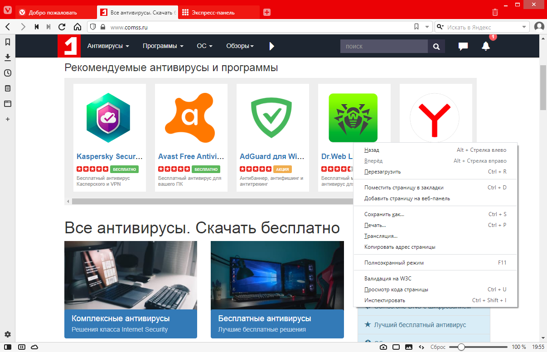
Task: Open the Bookmarks side panel
Action: [x=8, y=42]
